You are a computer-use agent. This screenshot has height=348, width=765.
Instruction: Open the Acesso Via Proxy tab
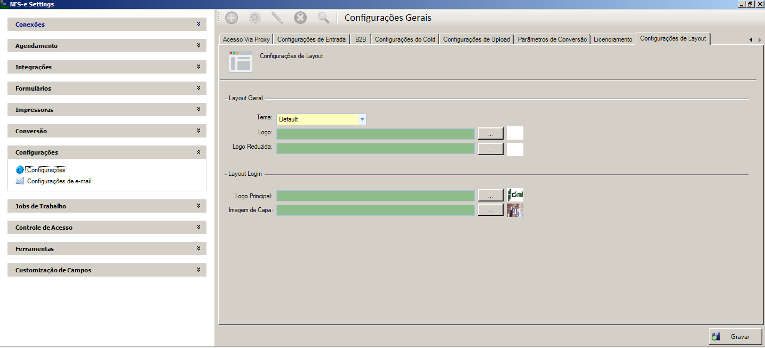[246, 39]
